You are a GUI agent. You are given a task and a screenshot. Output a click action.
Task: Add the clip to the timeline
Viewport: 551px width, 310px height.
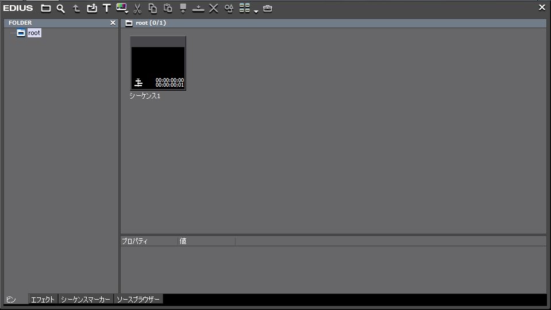[198, 9]
